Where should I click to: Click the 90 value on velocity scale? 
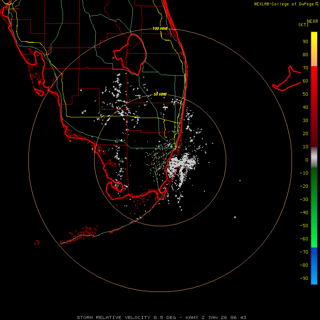point(305,42)
